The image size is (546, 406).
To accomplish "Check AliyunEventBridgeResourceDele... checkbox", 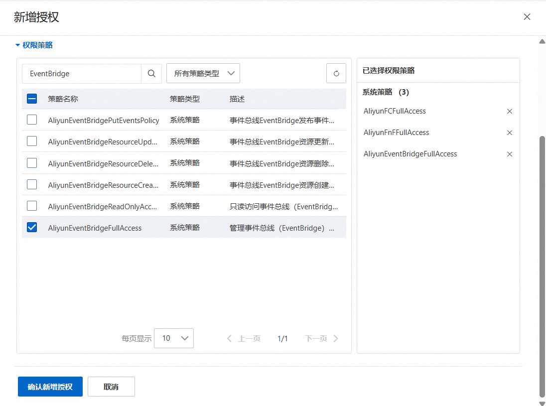I will coord(32,163).
